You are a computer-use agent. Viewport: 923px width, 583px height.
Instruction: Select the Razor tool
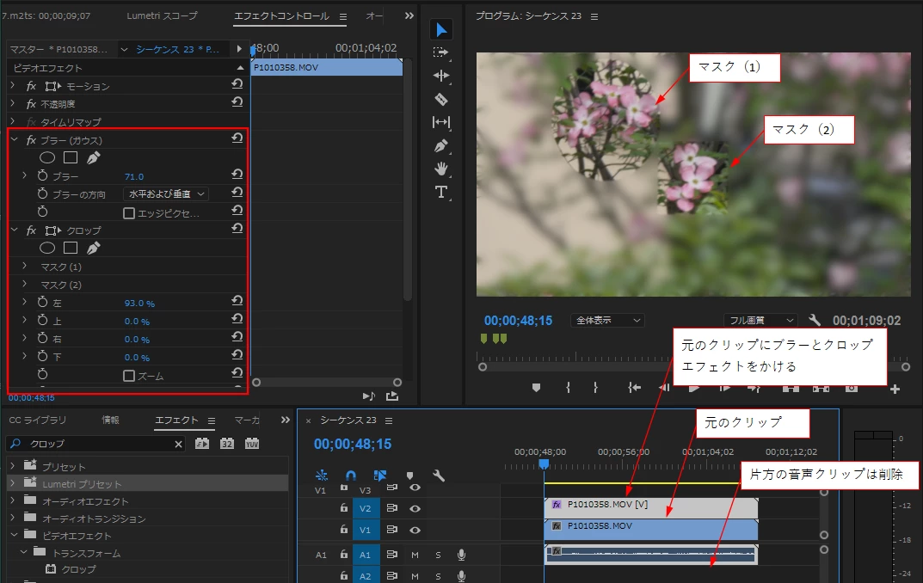coord(441,100)
